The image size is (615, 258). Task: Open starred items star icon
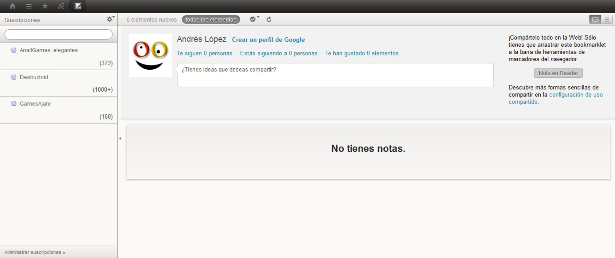tap(45, 6)
